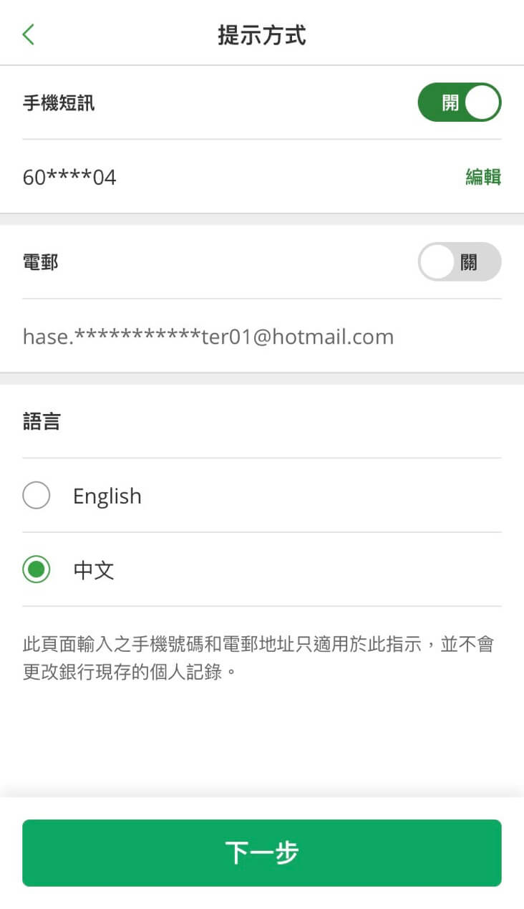Click the masked hotmail email address

pos(208,337)
